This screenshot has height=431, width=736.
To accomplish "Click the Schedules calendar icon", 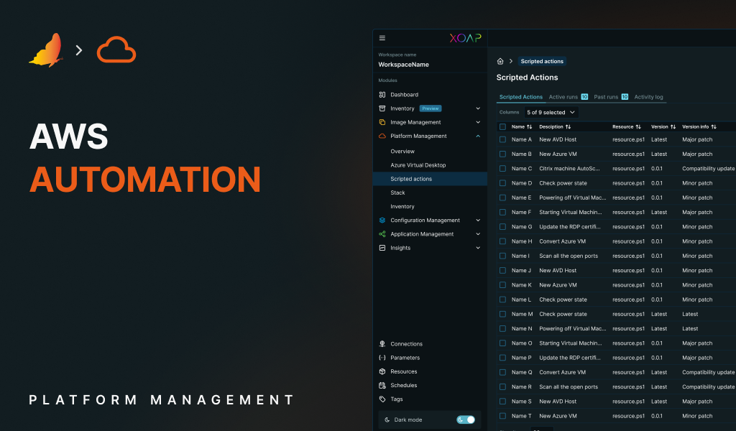I will 381,385.
